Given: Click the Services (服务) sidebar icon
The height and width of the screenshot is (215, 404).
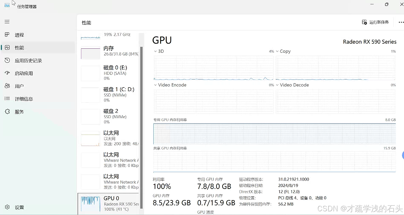Looking at the screenshot, I should click(7, 112).
